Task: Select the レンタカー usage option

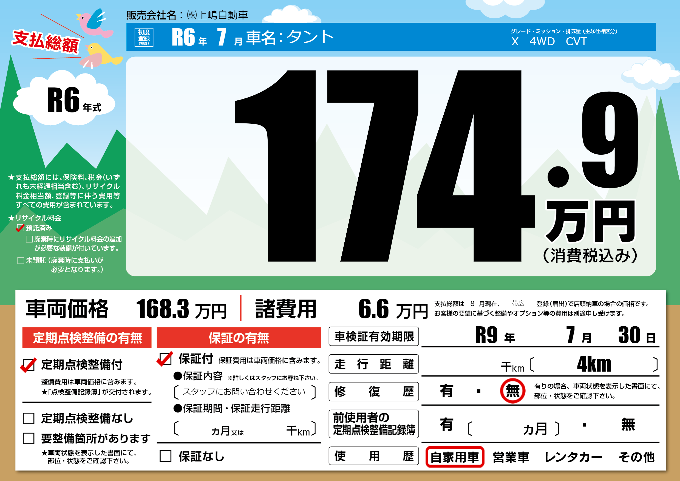Action: (573, 457)
